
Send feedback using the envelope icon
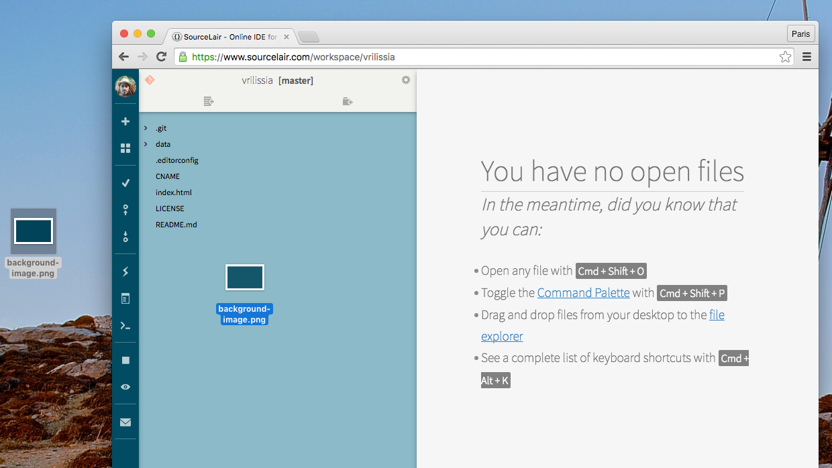(x=125, y=422)
